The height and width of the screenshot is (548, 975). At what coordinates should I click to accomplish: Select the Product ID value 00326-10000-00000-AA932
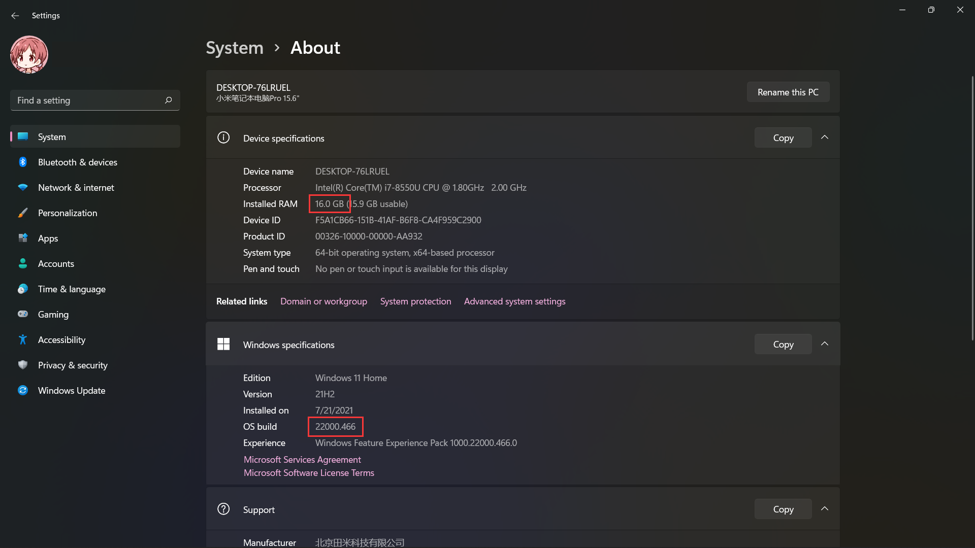pyautogui.click(x=369, y=236)
